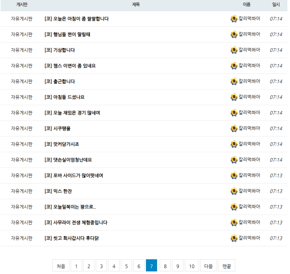Click medal icon in '행님들 쩐이 딸릴때' row
Image resolution: width=290 pixels, height=274 pixels.
[234, 34]
